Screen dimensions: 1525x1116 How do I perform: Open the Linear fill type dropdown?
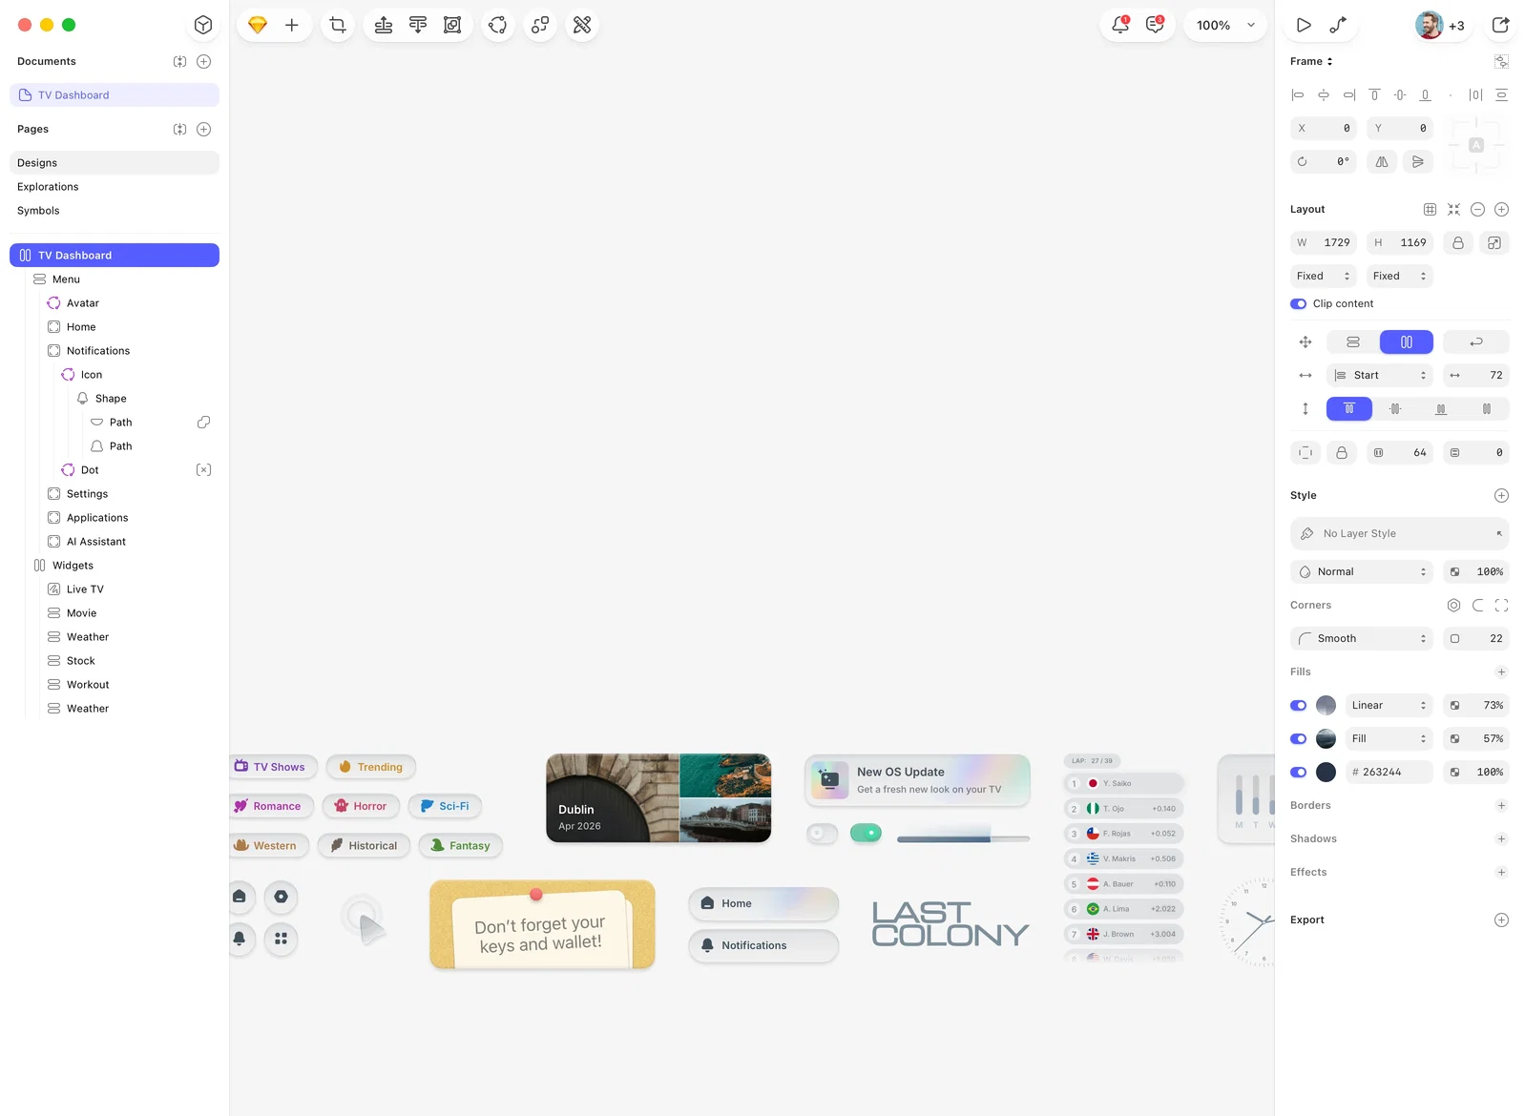tap(1389, 705)
